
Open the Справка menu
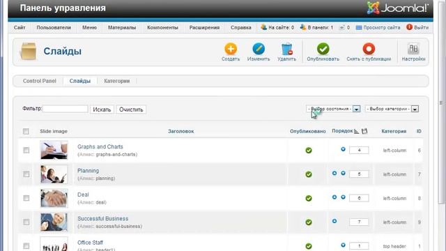240,28
